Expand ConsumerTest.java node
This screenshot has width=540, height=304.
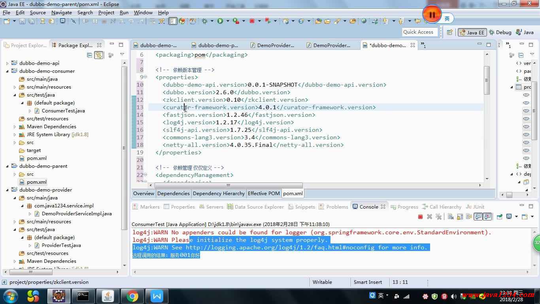coord(30,111)
